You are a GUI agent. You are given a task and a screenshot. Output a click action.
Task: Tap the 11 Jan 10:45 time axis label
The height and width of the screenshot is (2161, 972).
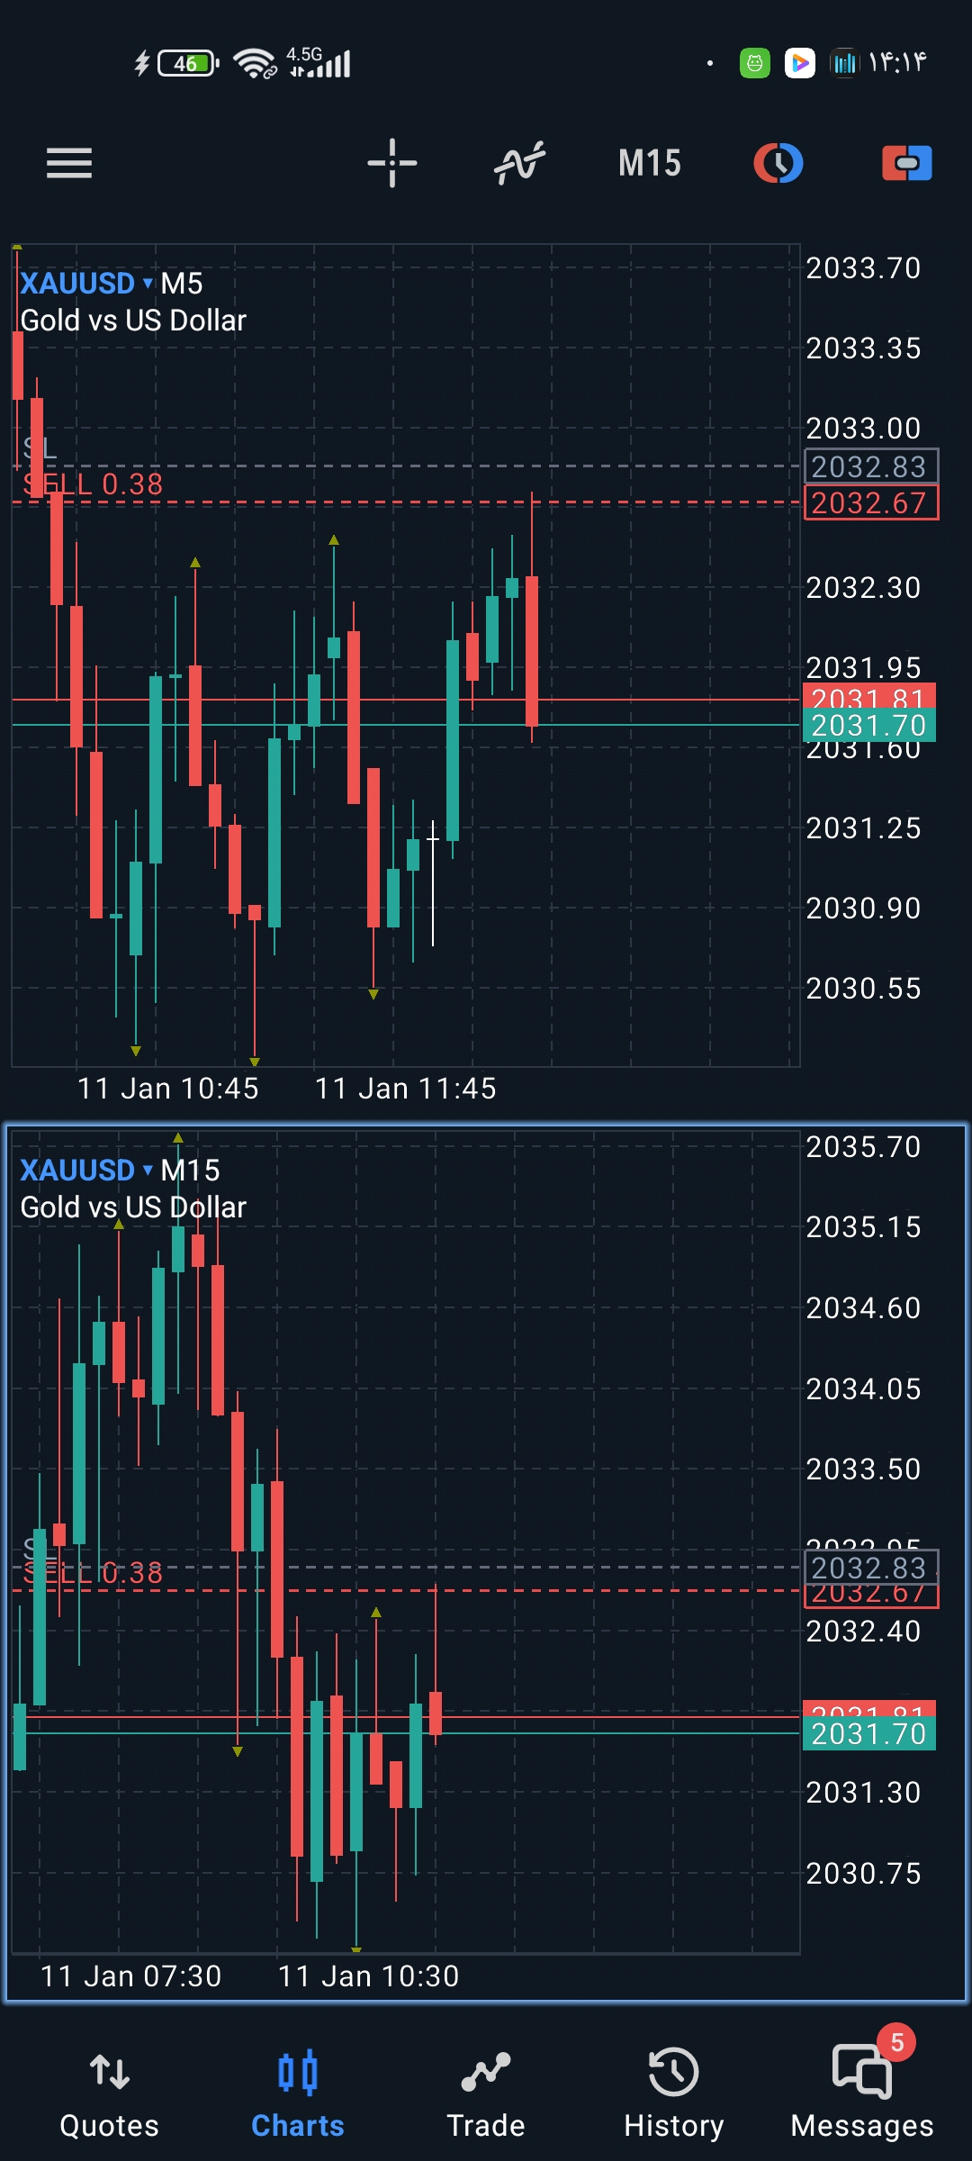pos(168,1089)
